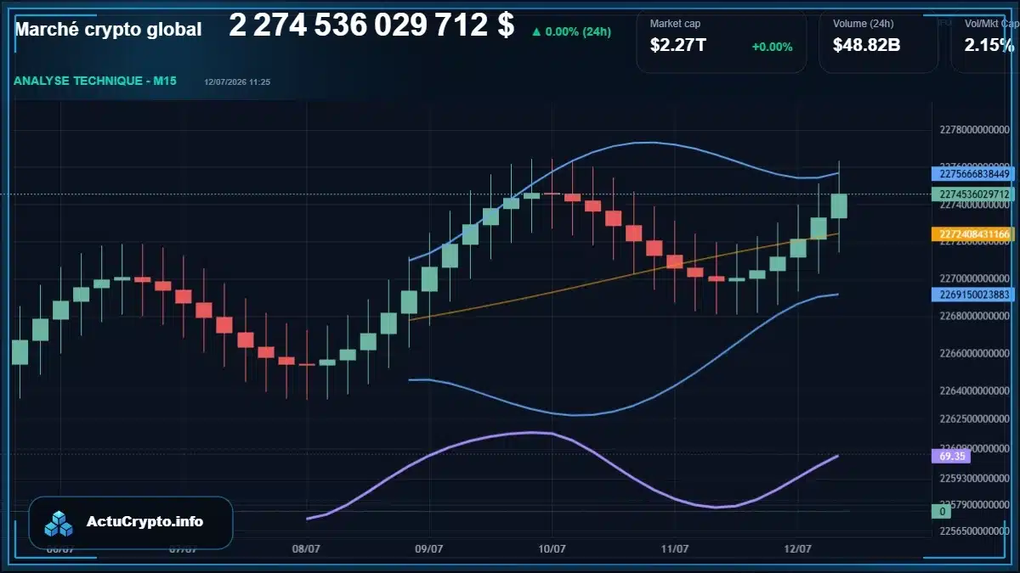Click the 12/07 date on time axis

pos(797,549)
